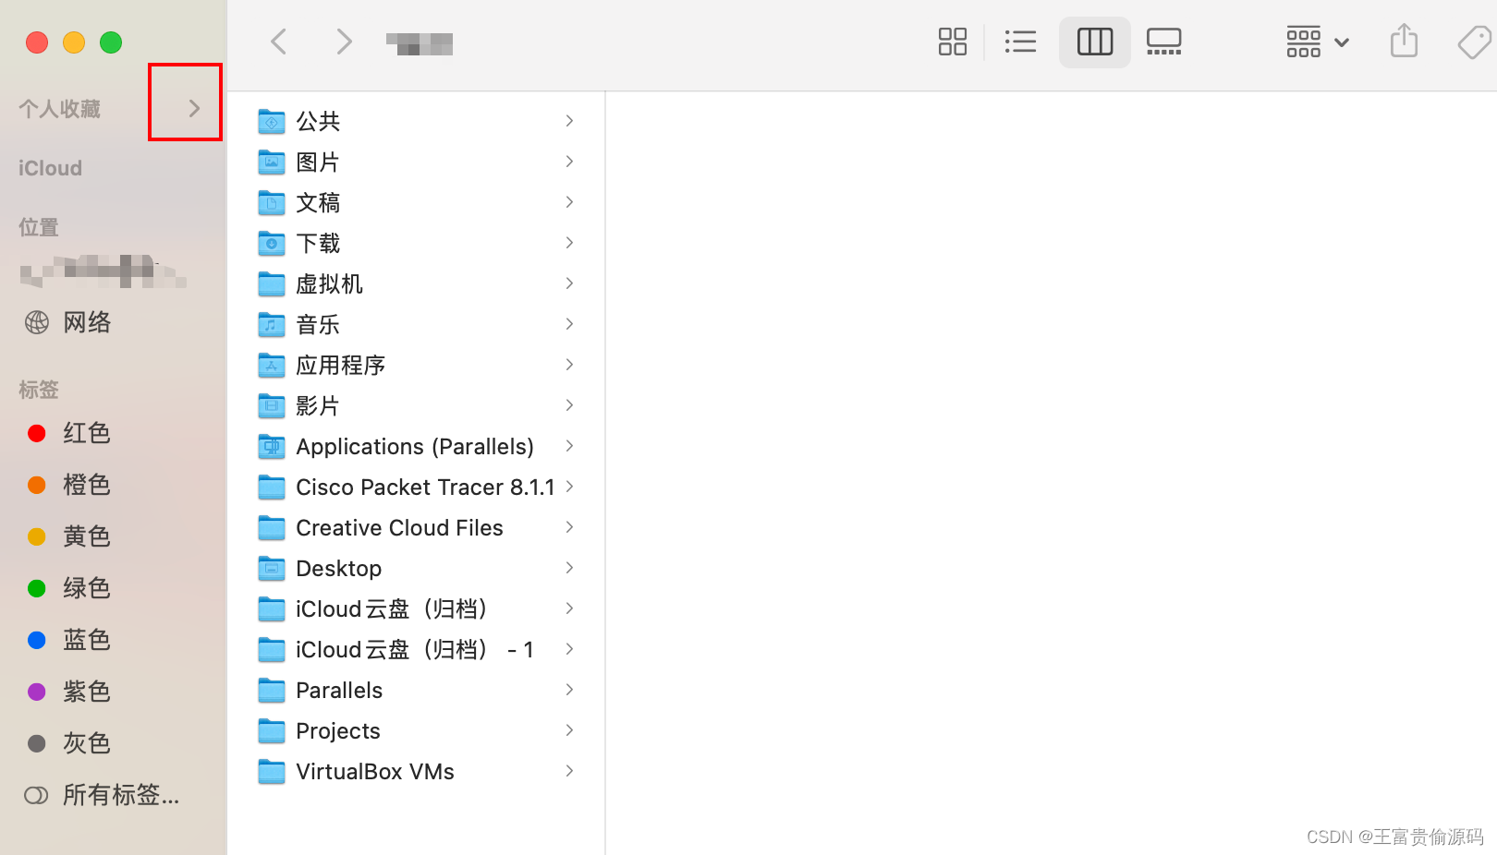Expand the VirtualBox VMs chevron

coord(569,771)
